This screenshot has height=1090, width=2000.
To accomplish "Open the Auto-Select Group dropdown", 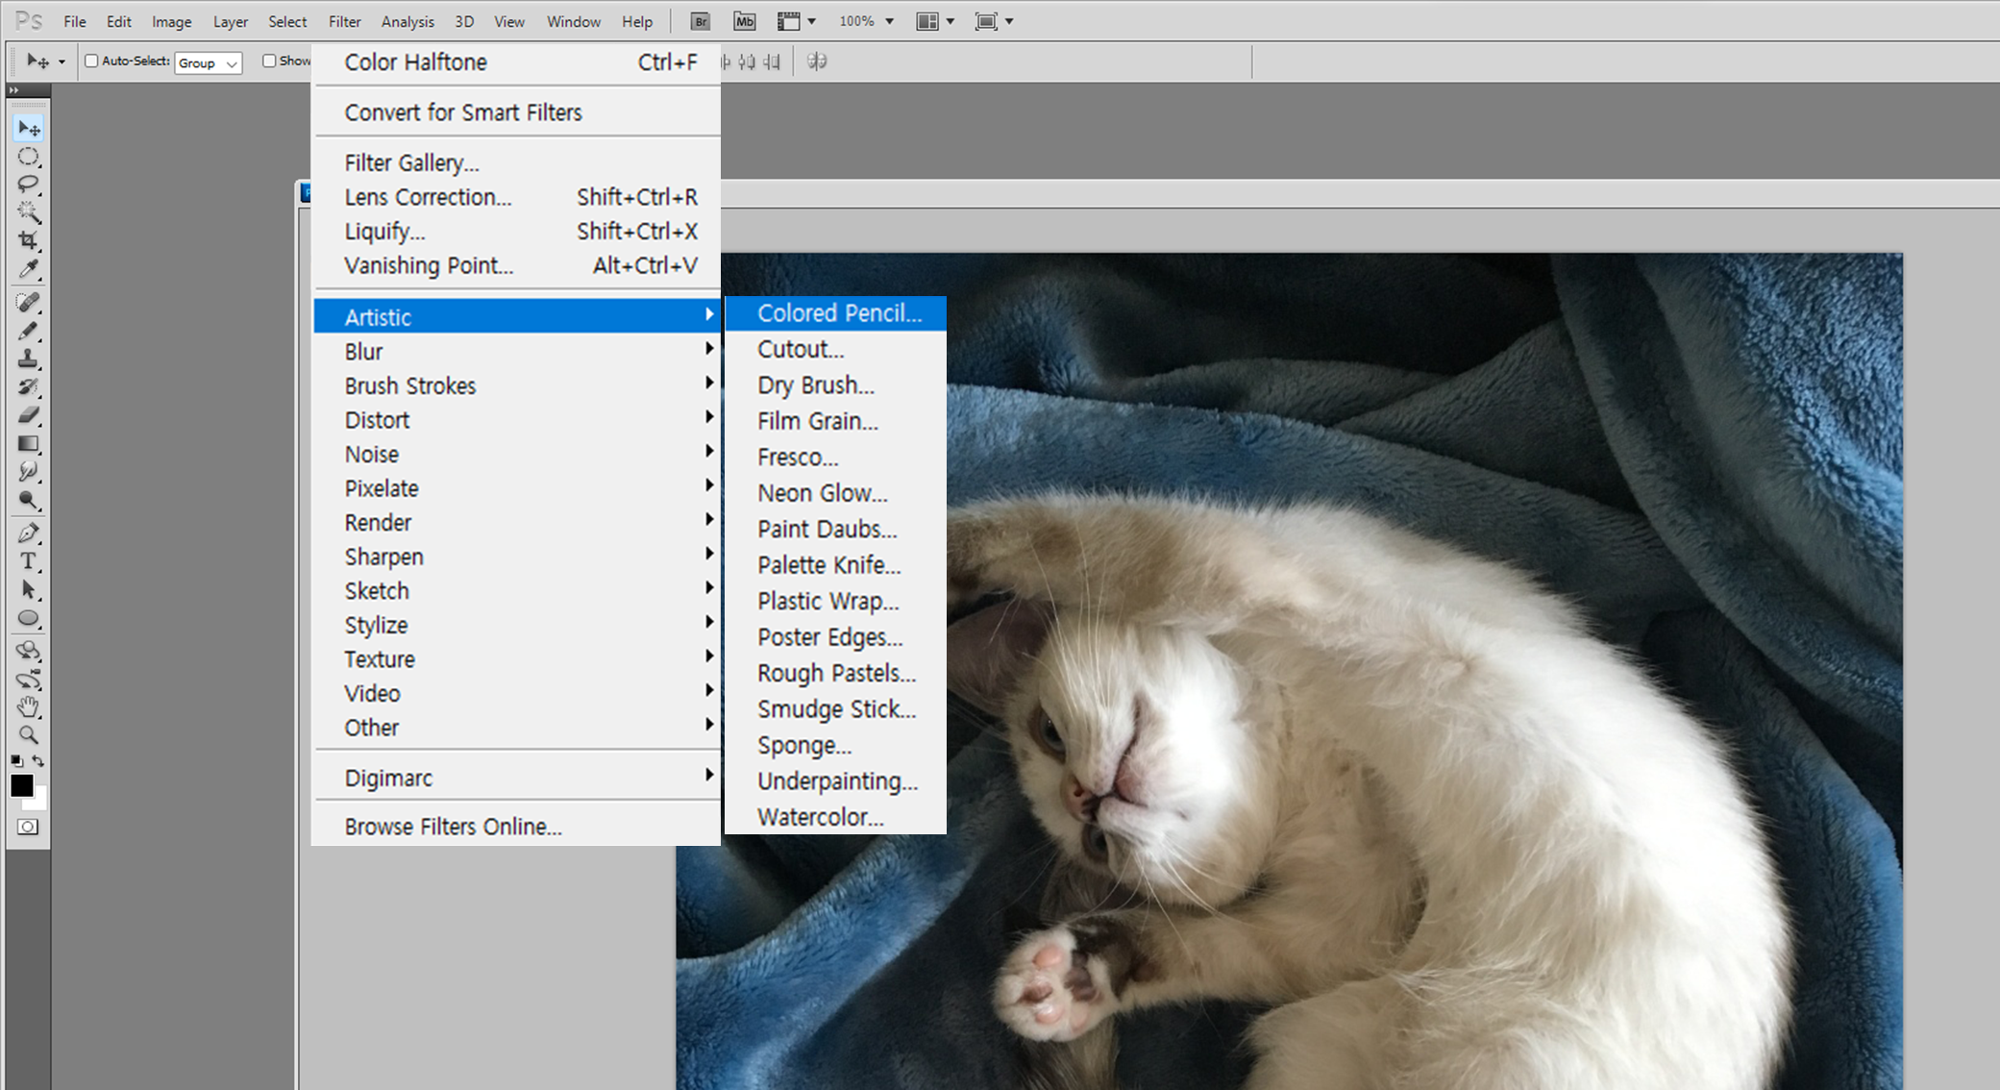I will click(209, 62).
